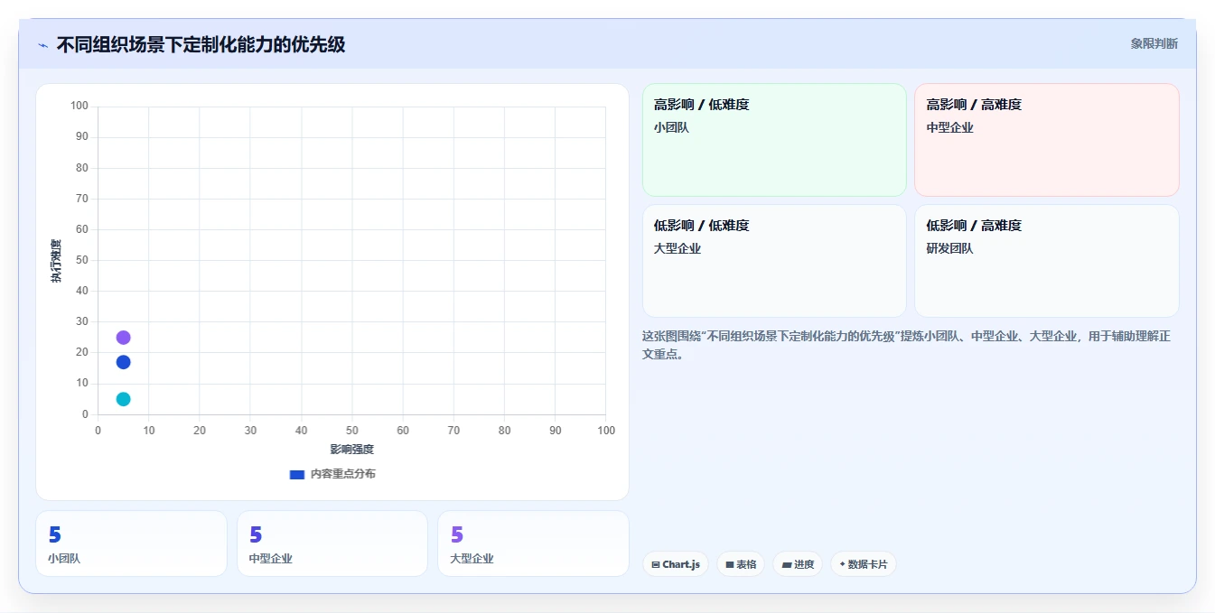Click the 影响强度 x-axis title
The image size is (1215, 613).
(x=351, y=449)
